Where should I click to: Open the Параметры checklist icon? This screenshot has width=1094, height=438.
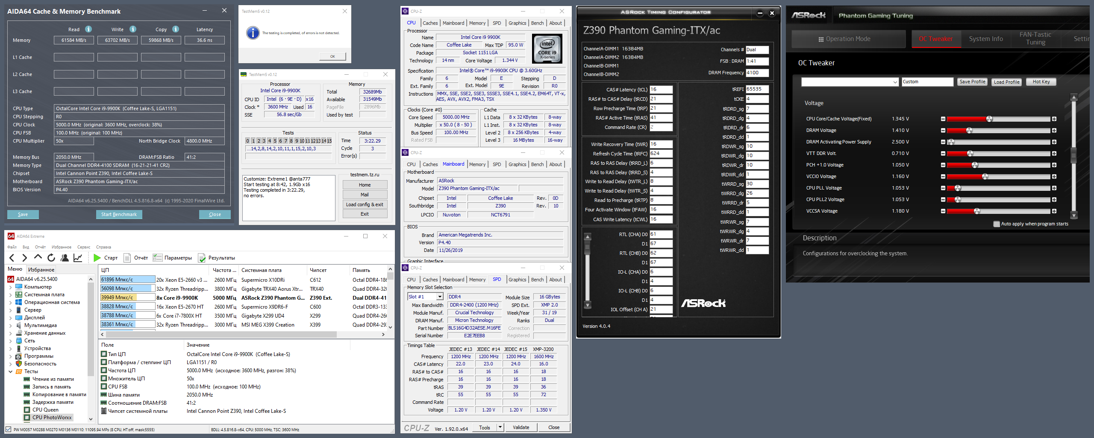(x=158, y=257)
